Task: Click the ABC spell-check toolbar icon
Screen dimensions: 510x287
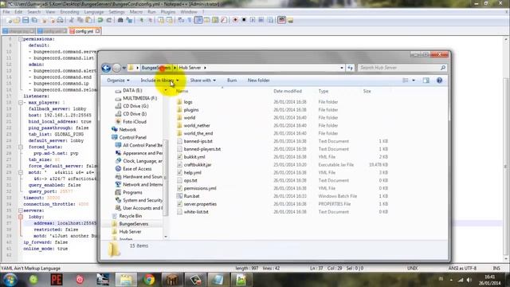Action: (281, 20)
